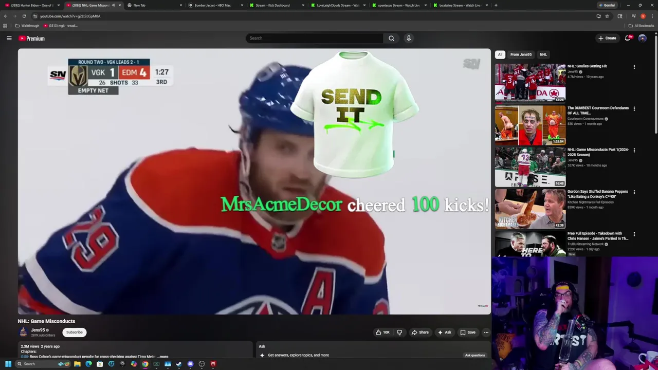Go to YouTube Premium home logo
This screenshot has height=370, width=658.
point(32,39)
